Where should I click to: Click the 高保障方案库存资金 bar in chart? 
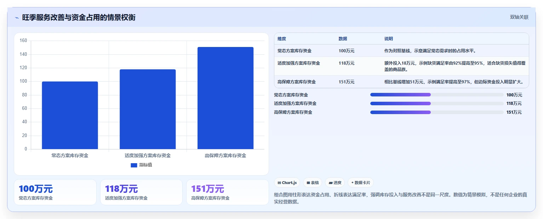[225, 98]
